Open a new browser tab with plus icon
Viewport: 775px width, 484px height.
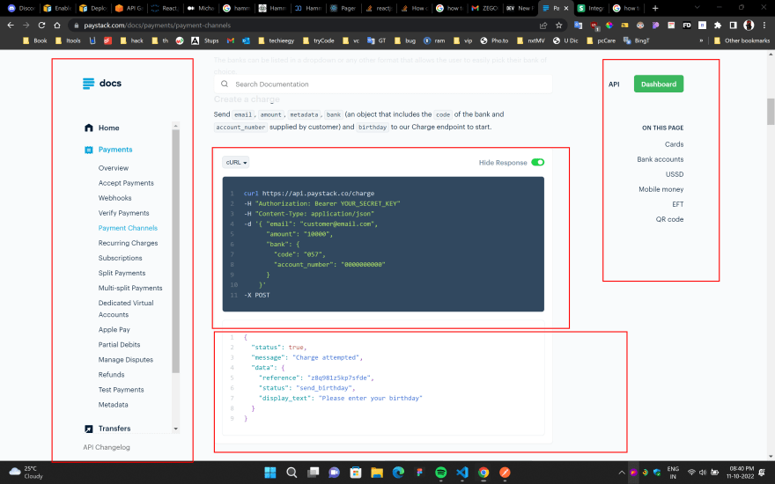click(655, 8)
